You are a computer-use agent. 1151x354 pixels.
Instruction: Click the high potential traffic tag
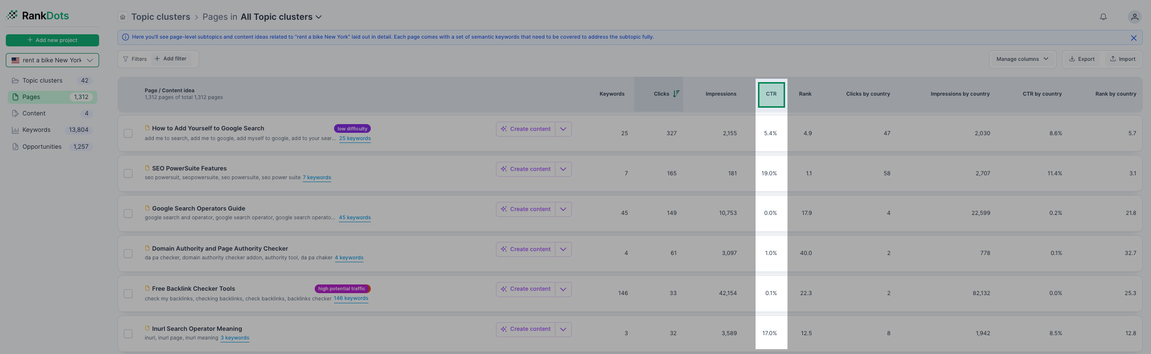pos(342,289)
